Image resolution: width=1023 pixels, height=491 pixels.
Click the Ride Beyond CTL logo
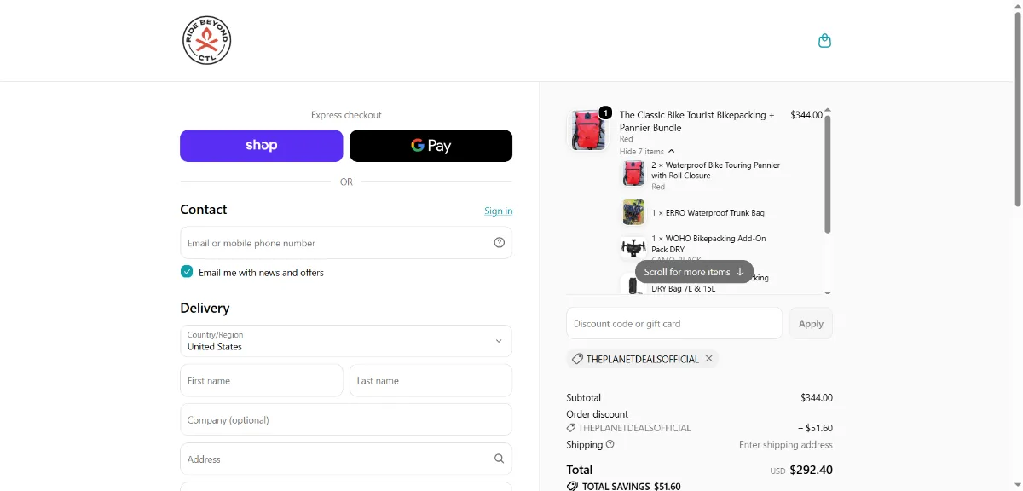pos(207,40)
